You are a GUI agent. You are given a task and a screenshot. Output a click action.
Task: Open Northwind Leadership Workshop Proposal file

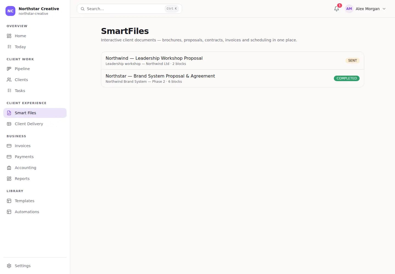[x=232, y=61]
